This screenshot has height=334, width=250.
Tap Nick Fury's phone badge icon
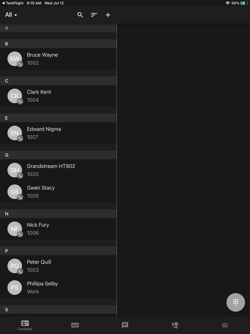20,234
